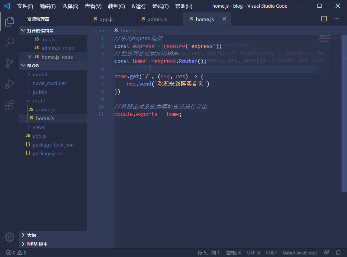Click the errors and warnings indicator
The width and height of the screenshot is (347, 257).
click(x=16, y=253)
